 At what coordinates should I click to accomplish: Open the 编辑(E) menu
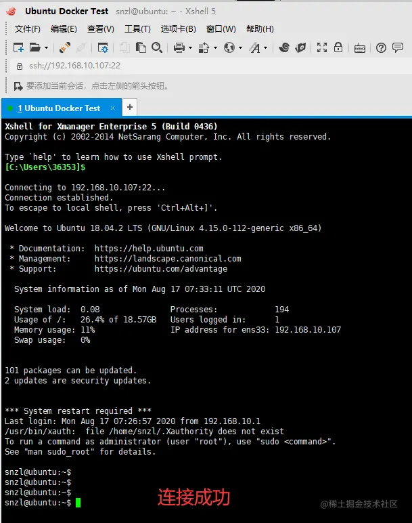click(x=64, y=29)
